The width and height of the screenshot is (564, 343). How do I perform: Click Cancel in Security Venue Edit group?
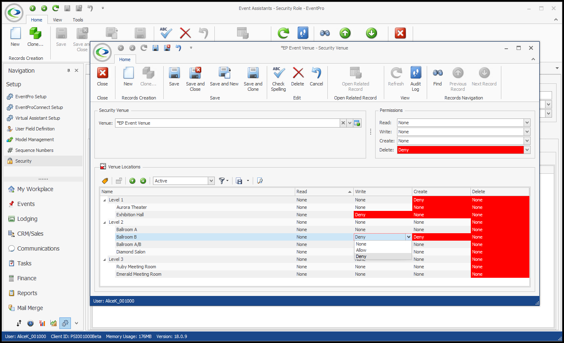(316, 77)
